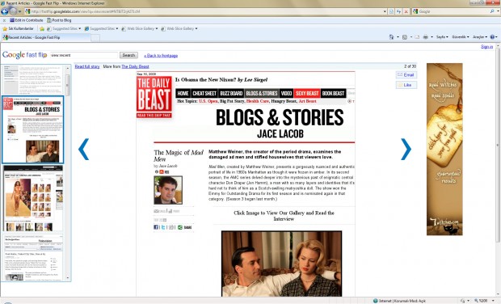This screenshot has width=501, height=304.
Task: Click Edit in Contribute toolbar button
Action: 26,20
